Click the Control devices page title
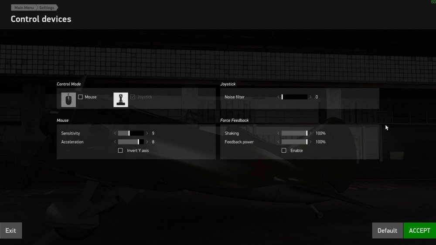This screenshot has width=436, height=245. click(41, 19)
